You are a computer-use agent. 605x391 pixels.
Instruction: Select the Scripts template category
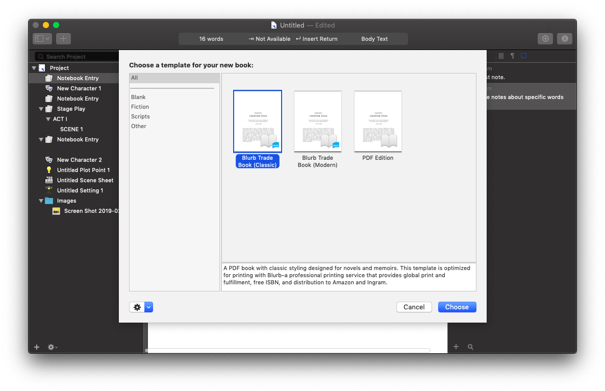pos(140,116)
